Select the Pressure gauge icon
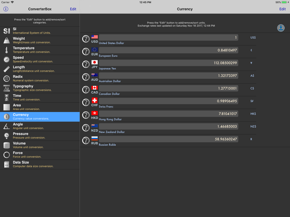This screenshot has height=217, width=290. [x=7, y=136]
